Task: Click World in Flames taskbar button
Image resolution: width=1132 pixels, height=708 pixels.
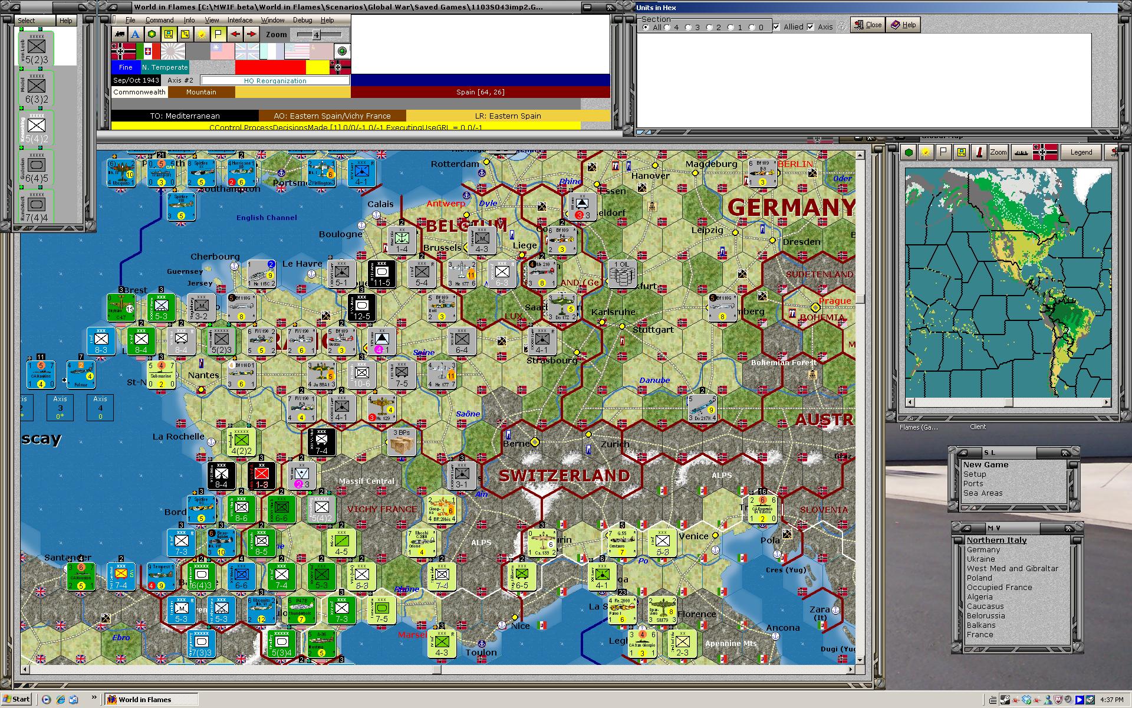Action: click(151, 700)
